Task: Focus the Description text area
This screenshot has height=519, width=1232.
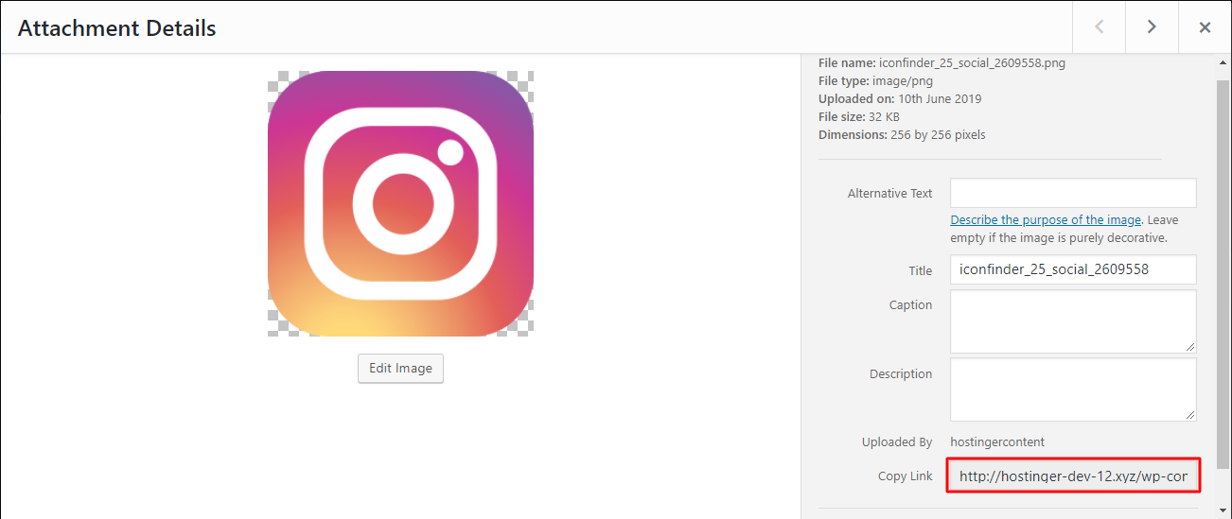Action: 1073,389
